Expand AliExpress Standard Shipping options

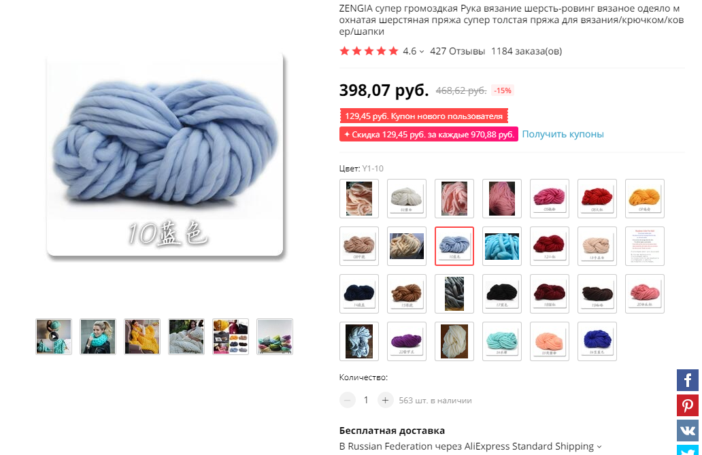pos(599,446)
